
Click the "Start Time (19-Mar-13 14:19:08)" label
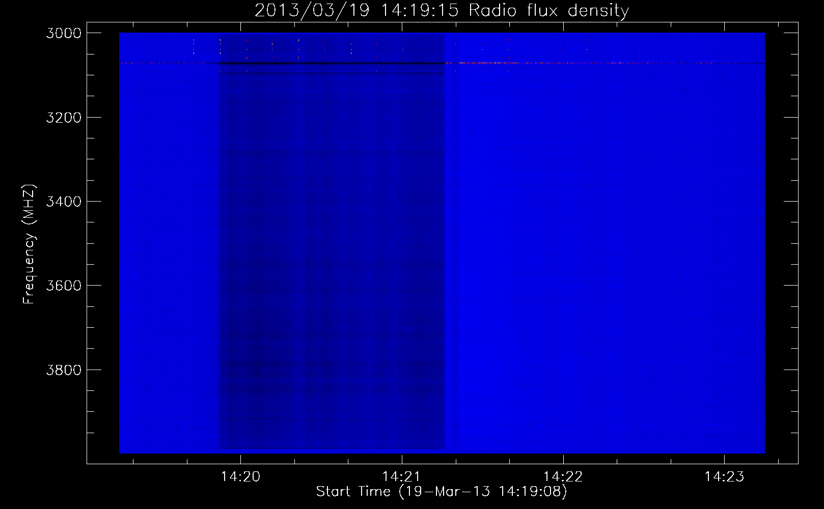point(442,492)
